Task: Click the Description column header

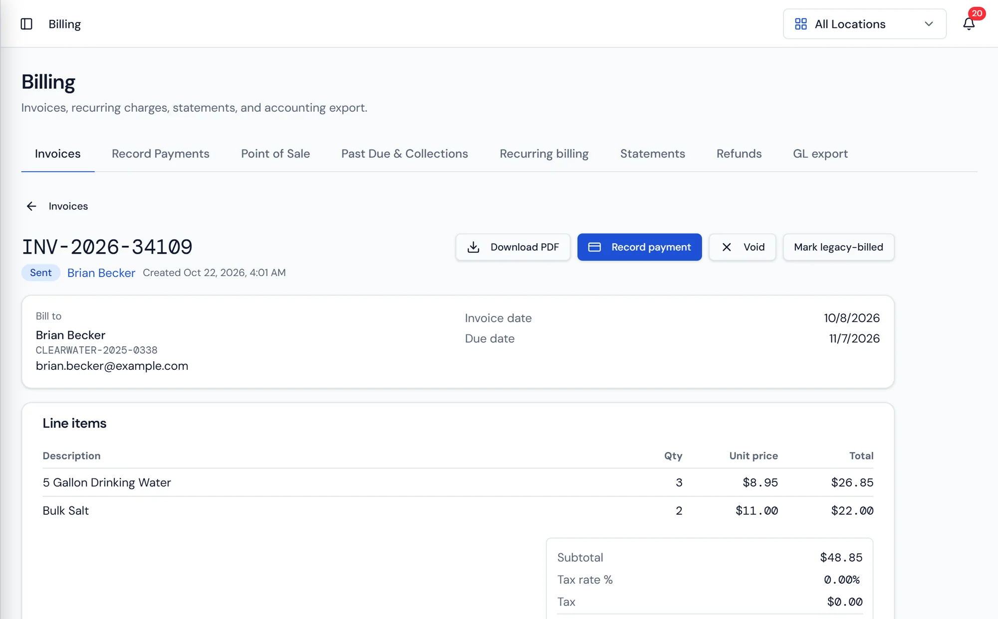Action: coord(72,456)
